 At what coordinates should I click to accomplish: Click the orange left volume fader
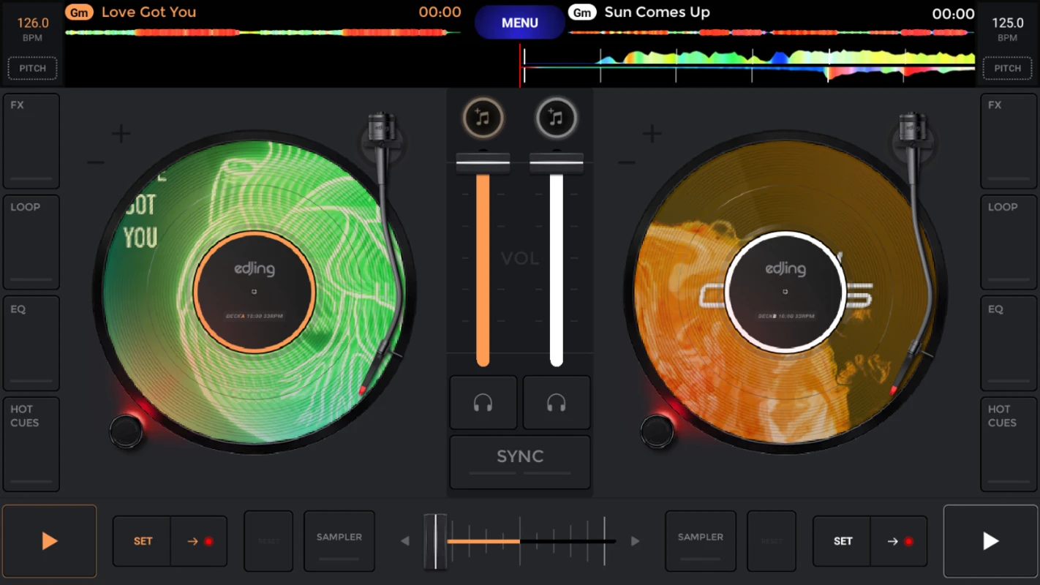483,263
